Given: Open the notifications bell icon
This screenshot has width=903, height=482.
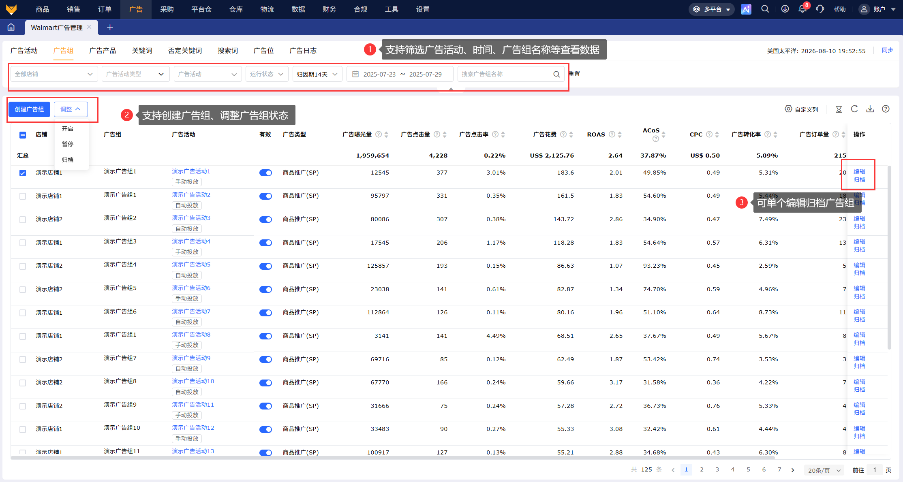Looking at the screenshot, I should pos(802,9).
